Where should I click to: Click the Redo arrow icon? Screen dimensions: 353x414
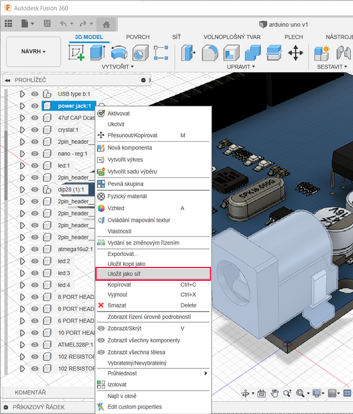[x=83, y=24]
